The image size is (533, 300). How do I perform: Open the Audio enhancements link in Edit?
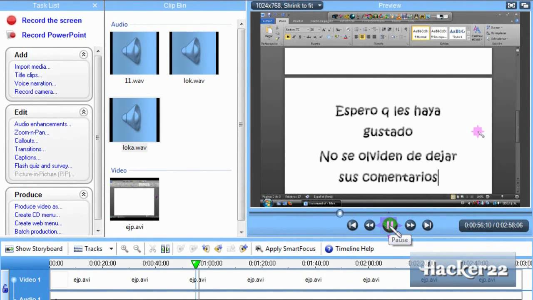(43, 124)
